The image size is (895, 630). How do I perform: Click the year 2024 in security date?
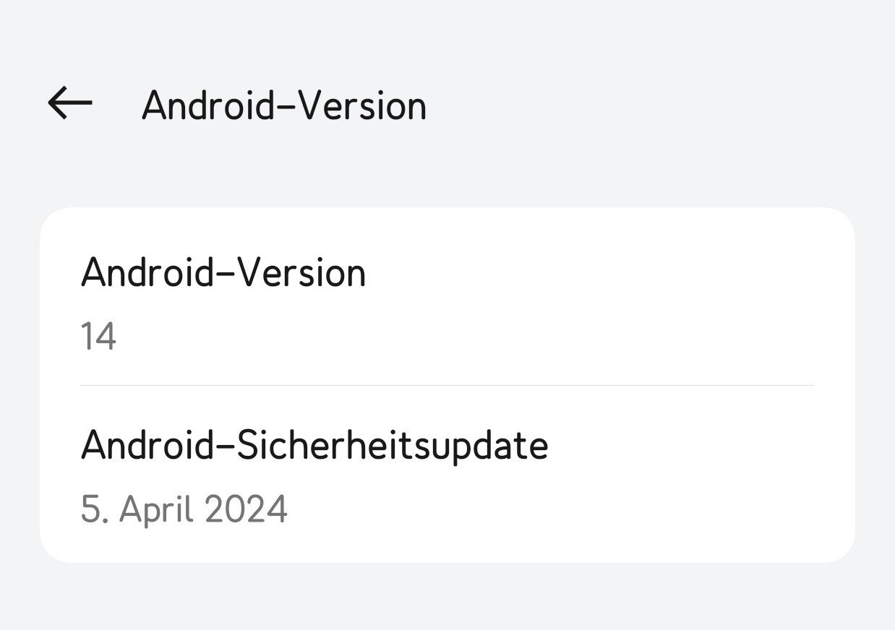click(246, 509)
